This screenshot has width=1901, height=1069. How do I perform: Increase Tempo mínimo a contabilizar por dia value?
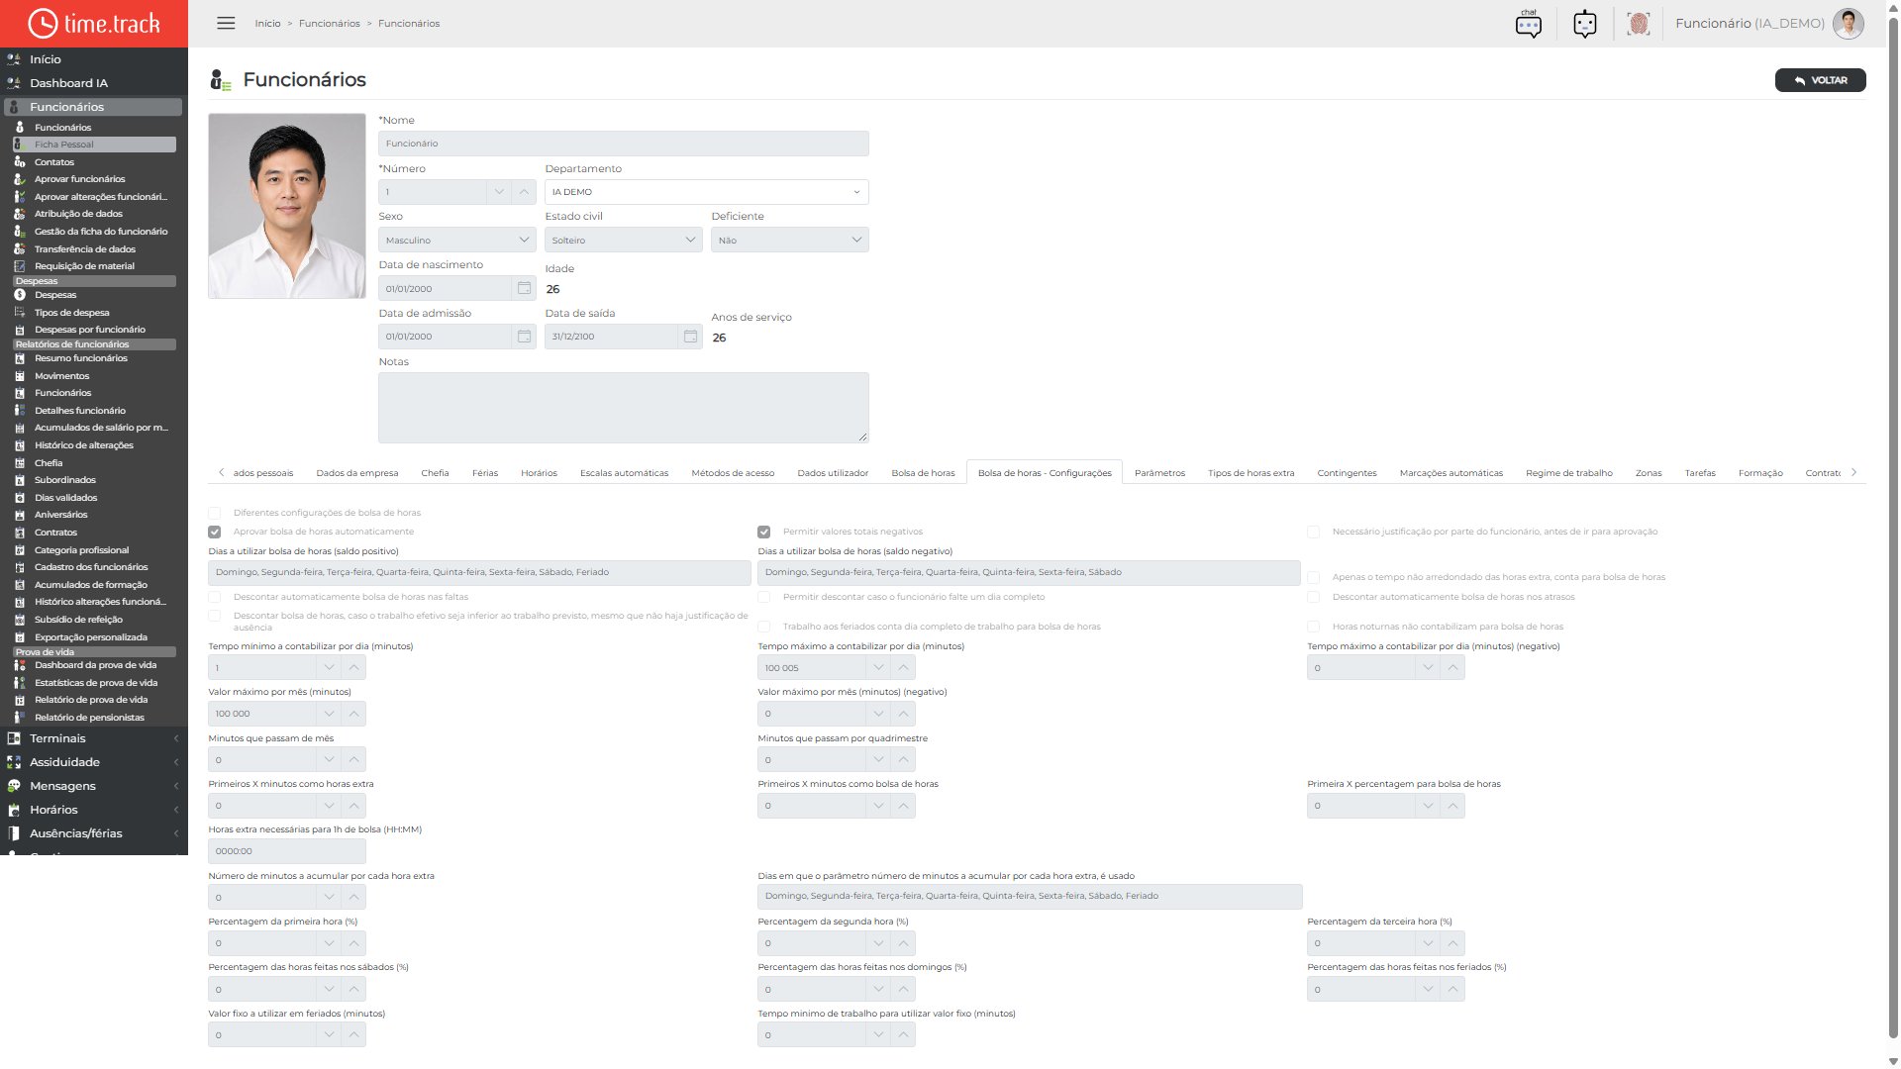(x=353, y=668)
